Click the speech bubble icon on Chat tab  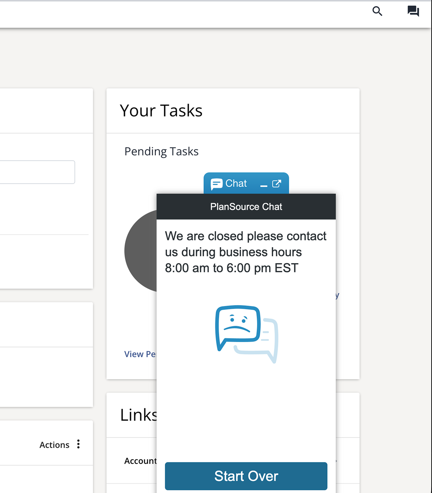[x=216, y=184]
